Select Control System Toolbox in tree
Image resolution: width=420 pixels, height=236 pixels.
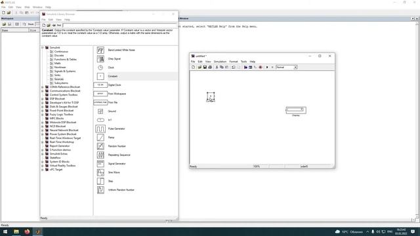click(64, 95)
